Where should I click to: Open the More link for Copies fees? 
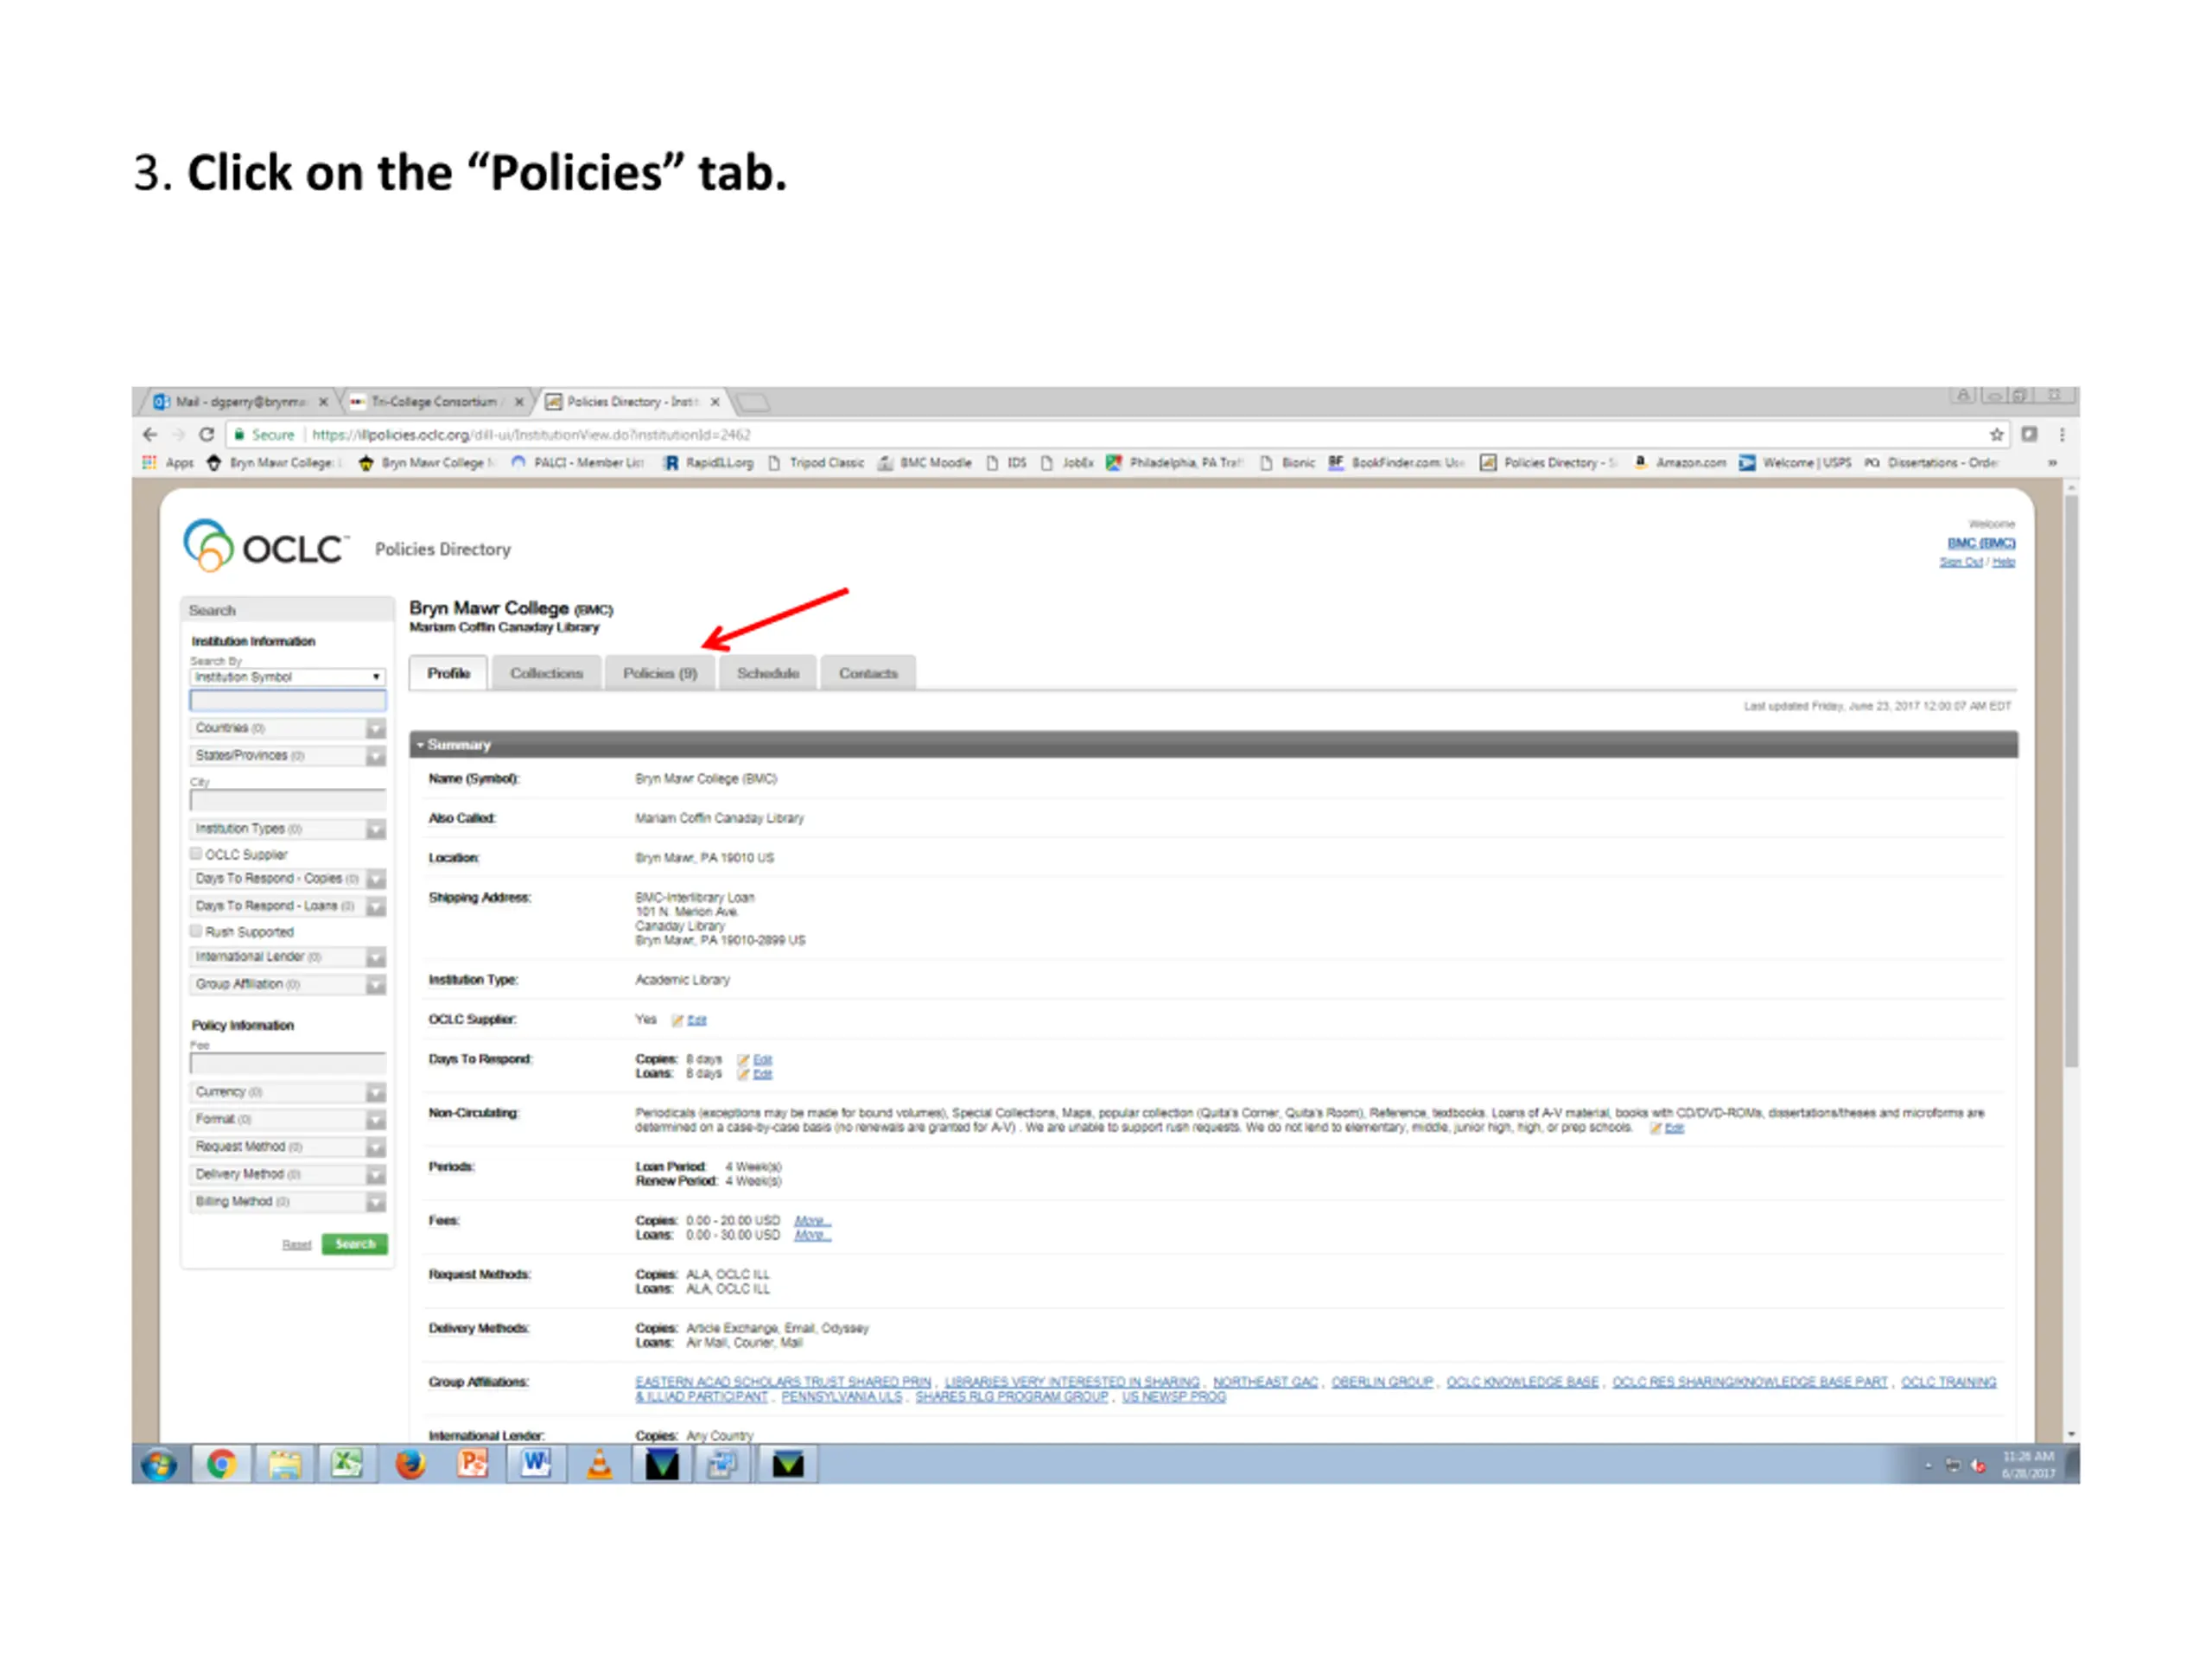812,1221
